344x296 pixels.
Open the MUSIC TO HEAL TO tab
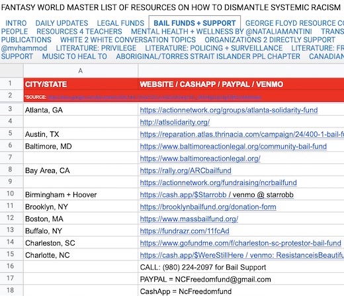coord(75,56)
